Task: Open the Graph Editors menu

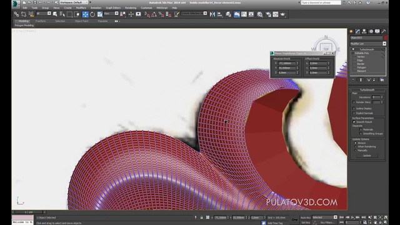Action: (113, 8)
